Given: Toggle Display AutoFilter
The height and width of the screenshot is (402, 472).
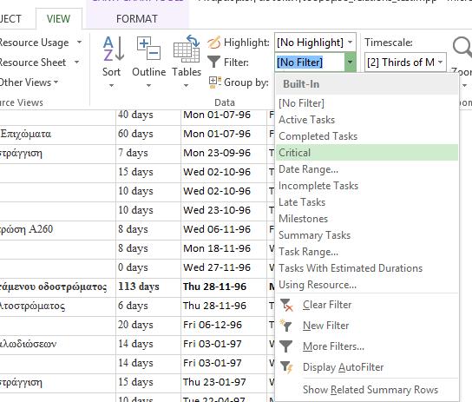Looking at the screenshot, I should pos(367,367).
